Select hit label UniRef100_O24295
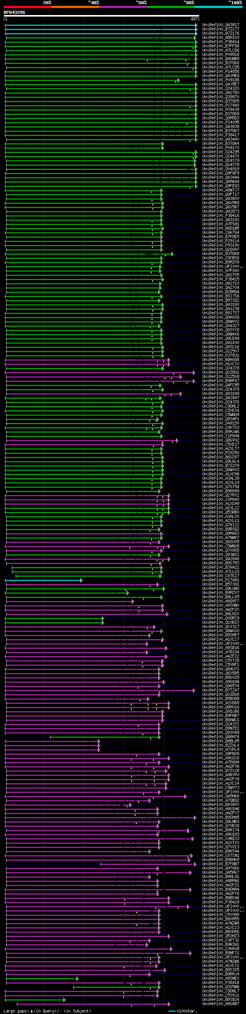 (x=221, y=152)
